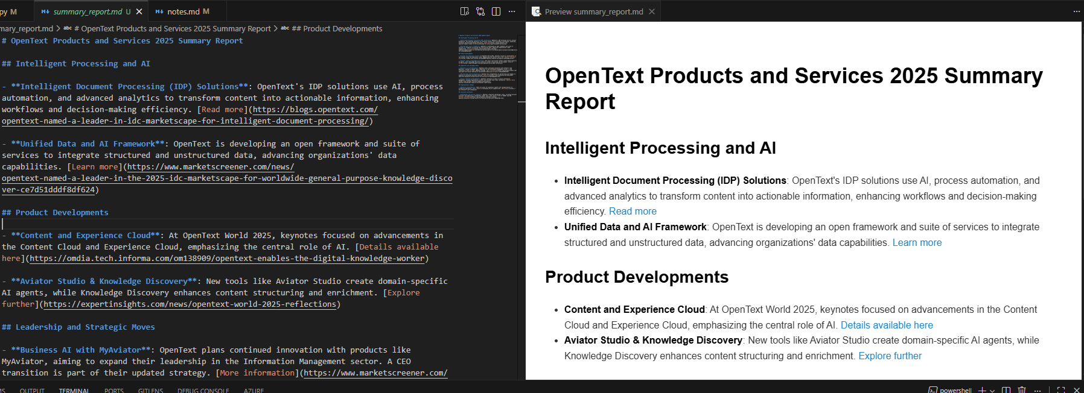Viewport: 1084px width, 393px height.
Task: Click the Leadership and Strategic Moves heading in editor
Action: click(78, 327)
